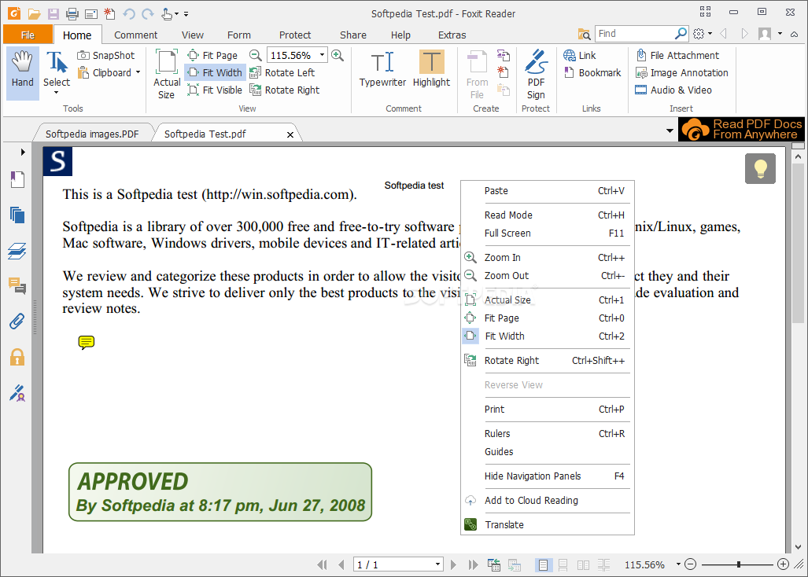Choose Fit Visible in the ribbon
This screenshot has width=808, height=577.
pyautogui.click(x=215, y=90)
